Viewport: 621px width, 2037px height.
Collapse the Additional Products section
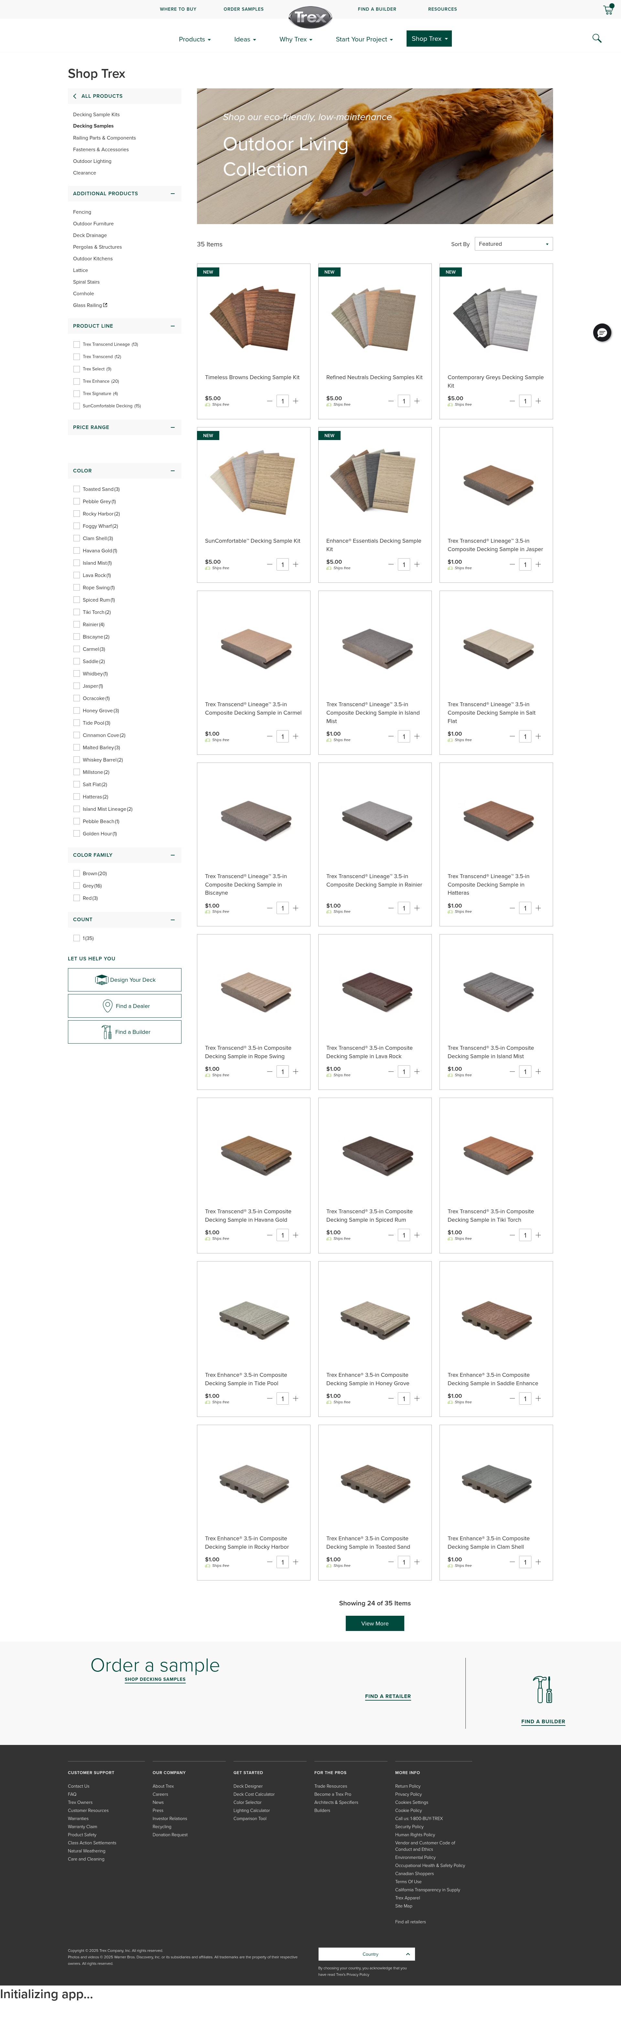pyautogui.click(x=172, y=194)
